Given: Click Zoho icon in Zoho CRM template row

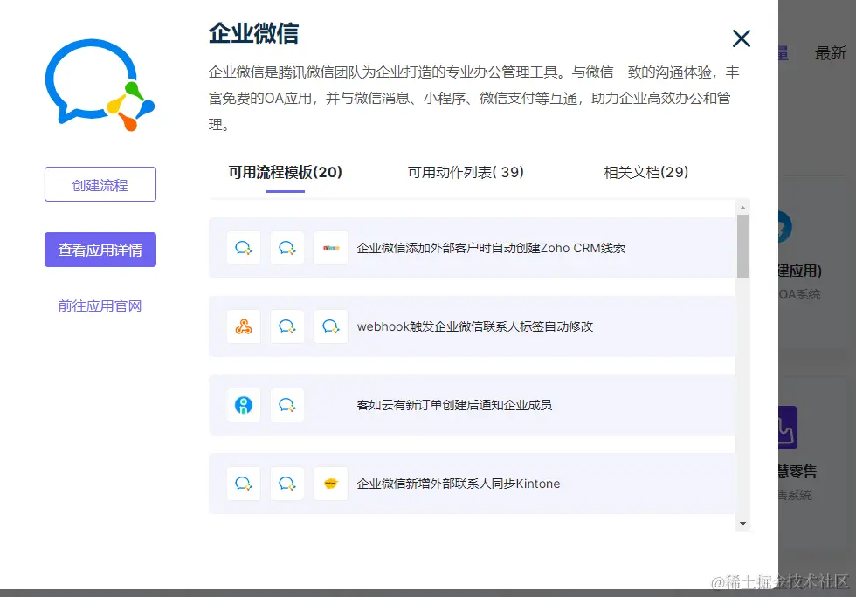Looking at the screenshot, I should pos(331,248).
